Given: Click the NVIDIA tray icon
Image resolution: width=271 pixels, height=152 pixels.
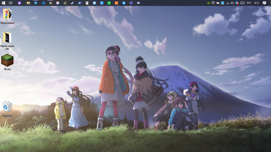Looking at the screenshot, I should click(x=208, y=3).
